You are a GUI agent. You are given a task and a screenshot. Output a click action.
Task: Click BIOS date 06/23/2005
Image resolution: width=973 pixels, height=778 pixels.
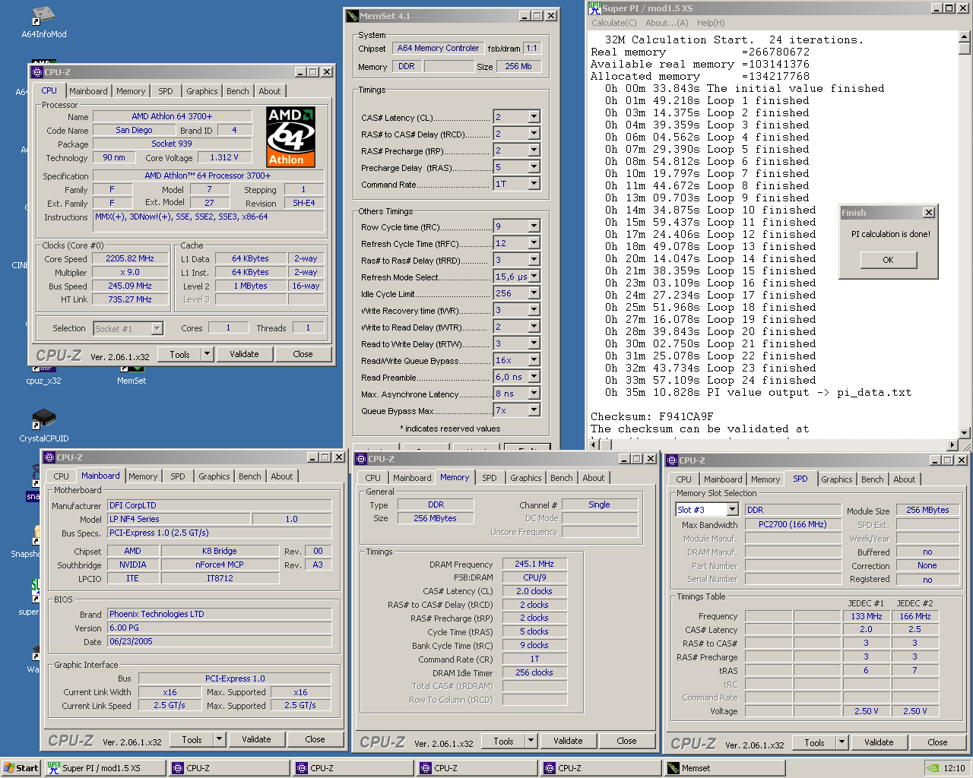coord(219,641)
